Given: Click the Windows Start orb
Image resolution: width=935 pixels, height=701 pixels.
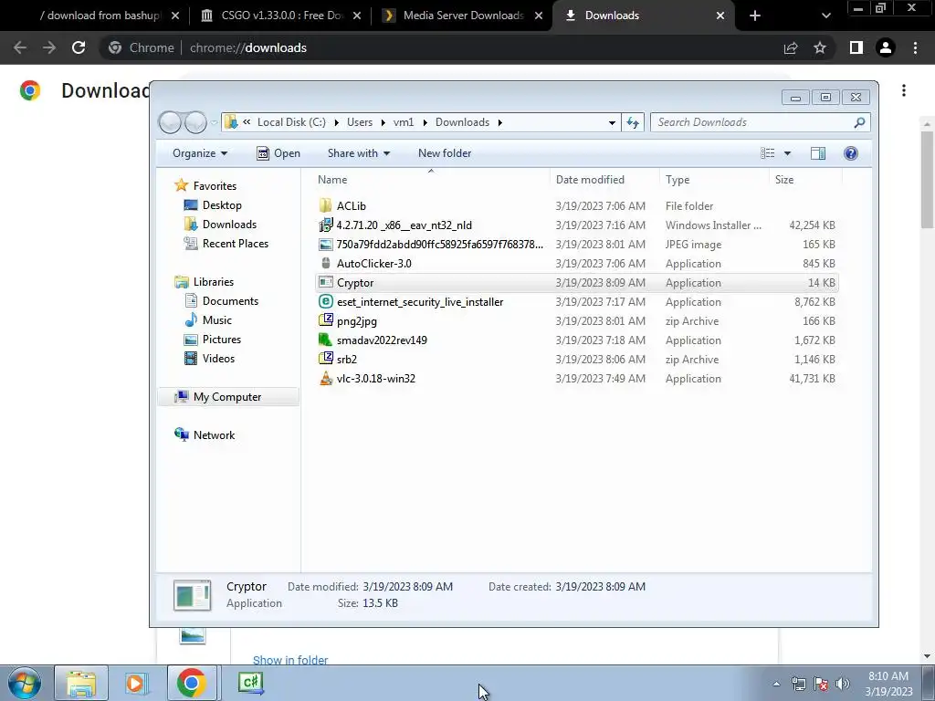Looking at the screenshot, I should [x=25, y=683].
